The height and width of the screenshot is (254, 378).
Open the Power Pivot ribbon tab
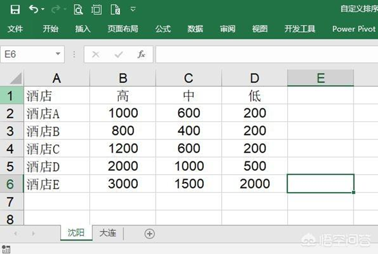pos(354,29)
